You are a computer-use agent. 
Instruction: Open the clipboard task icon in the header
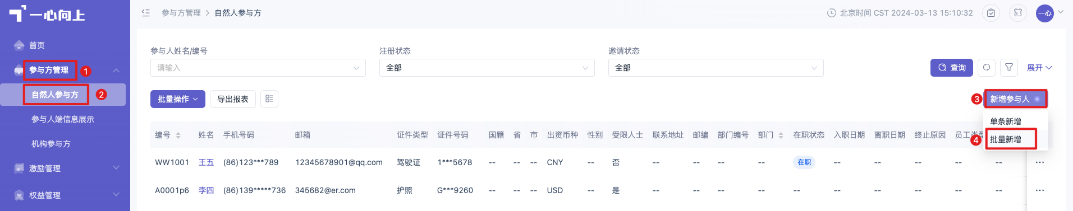[x=991, y=13]
